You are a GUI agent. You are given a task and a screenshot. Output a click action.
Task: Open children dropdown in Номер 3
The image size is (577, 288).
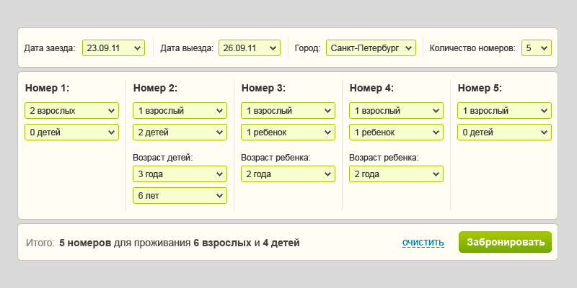[x=288, y=132]
